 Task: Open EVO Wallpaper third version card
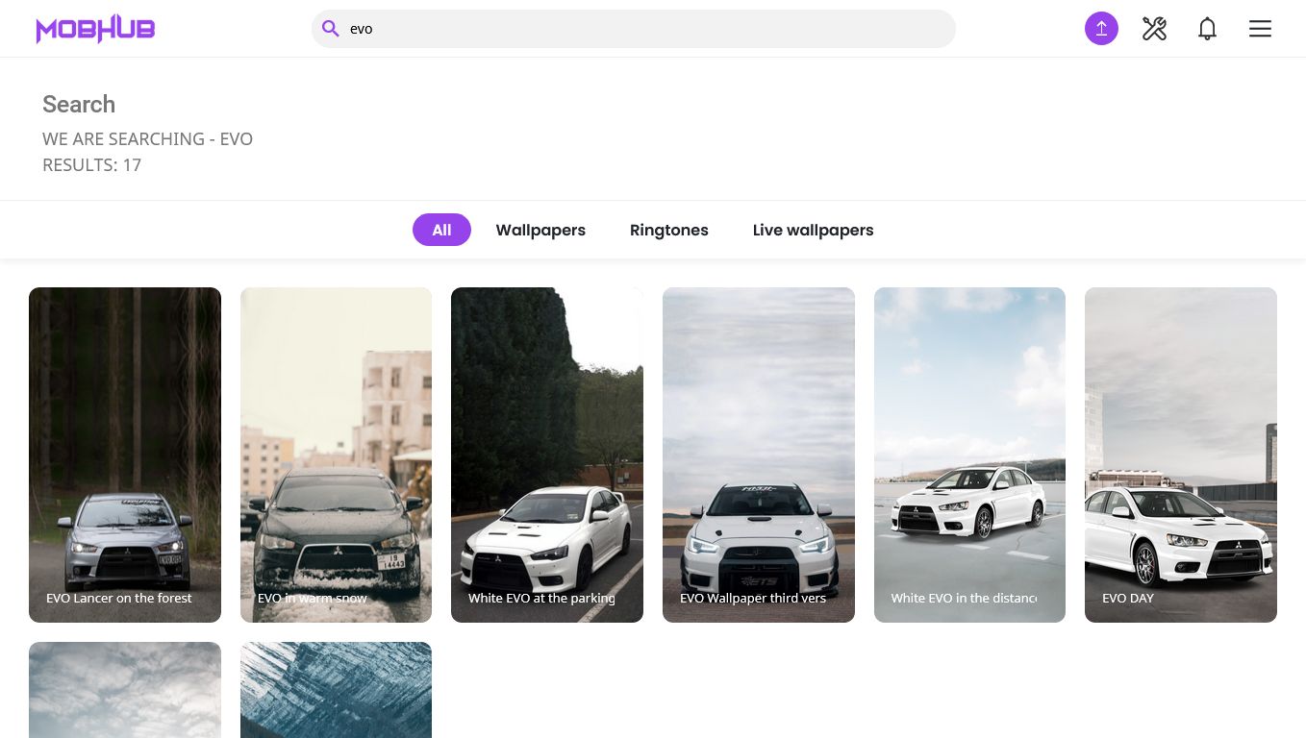coord(759,455)
